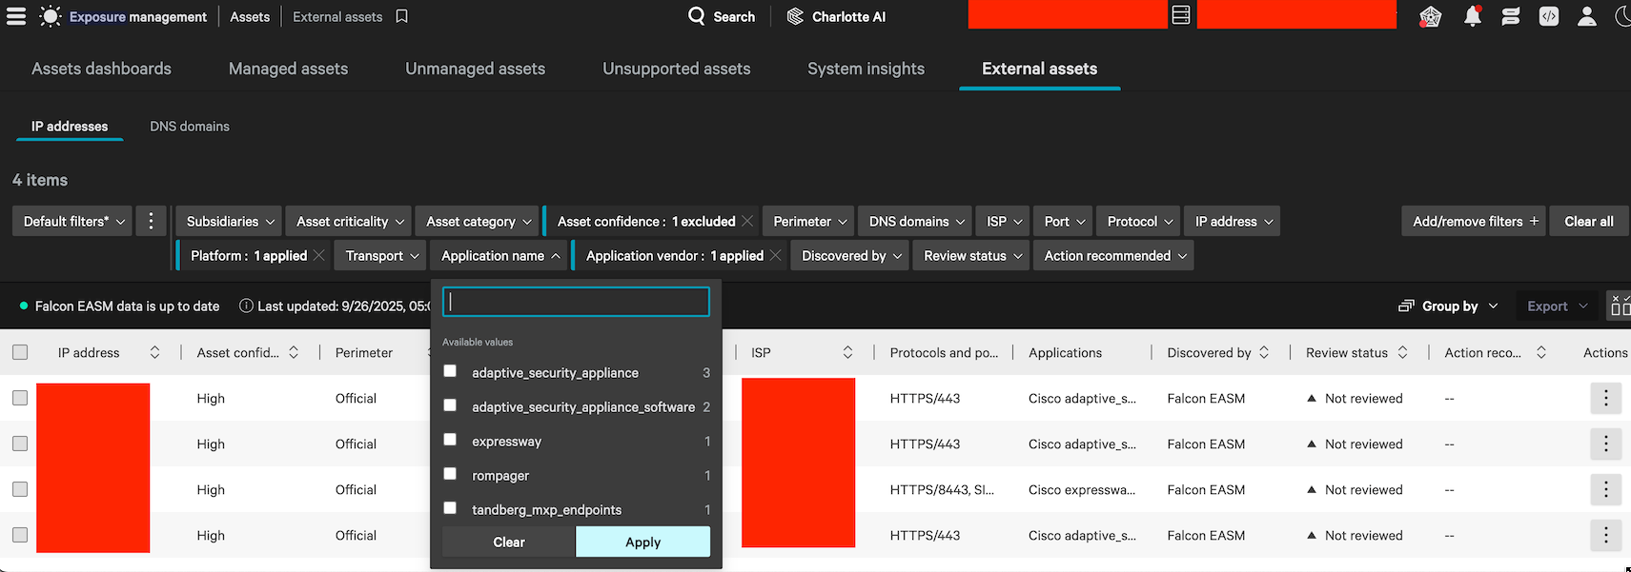Click Apply in the filter popup
Screen dimensions: 1631x572
642,542
